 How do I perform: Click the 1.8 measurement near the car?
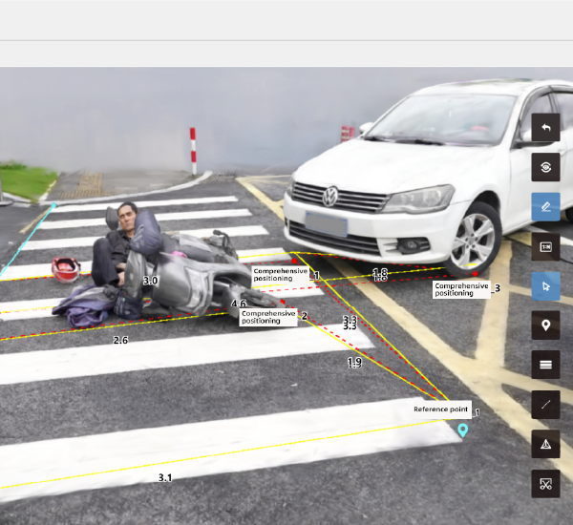[x=380, y=274]
